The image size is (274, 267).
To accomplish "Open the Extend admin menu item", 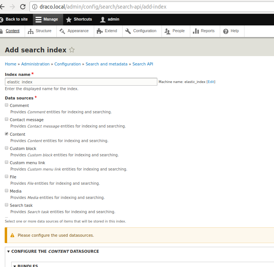I will click(108, 31).
